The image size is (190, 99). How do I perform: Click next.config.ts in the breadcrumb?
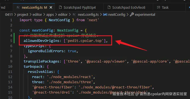pos(88,15)
